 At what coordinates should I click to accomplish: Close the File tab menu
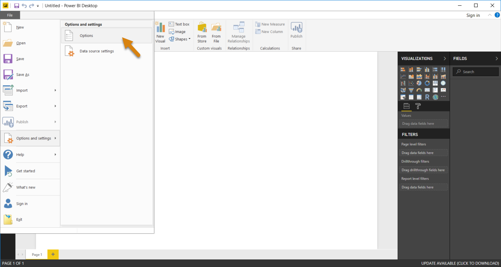[x=10, y=15]
